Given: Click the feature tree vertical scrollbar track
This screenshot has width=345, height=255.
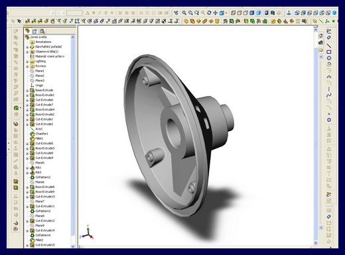Looking at the screenshot, I should point(73,141).
